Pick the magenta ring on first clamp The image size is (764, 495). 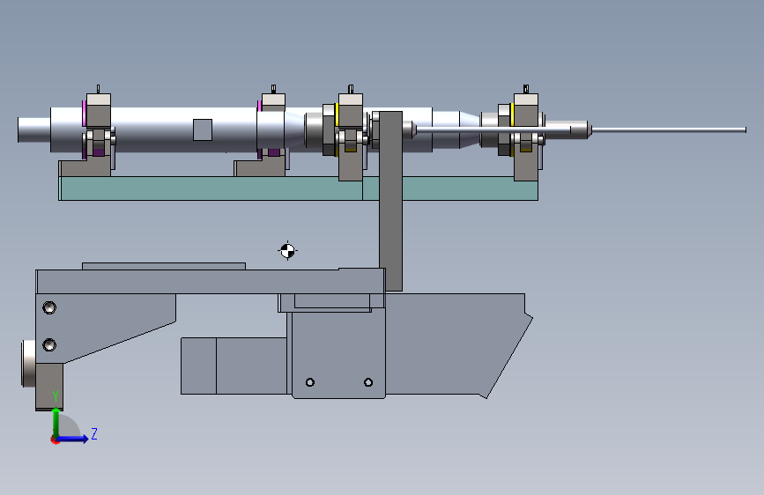(85, 114)
